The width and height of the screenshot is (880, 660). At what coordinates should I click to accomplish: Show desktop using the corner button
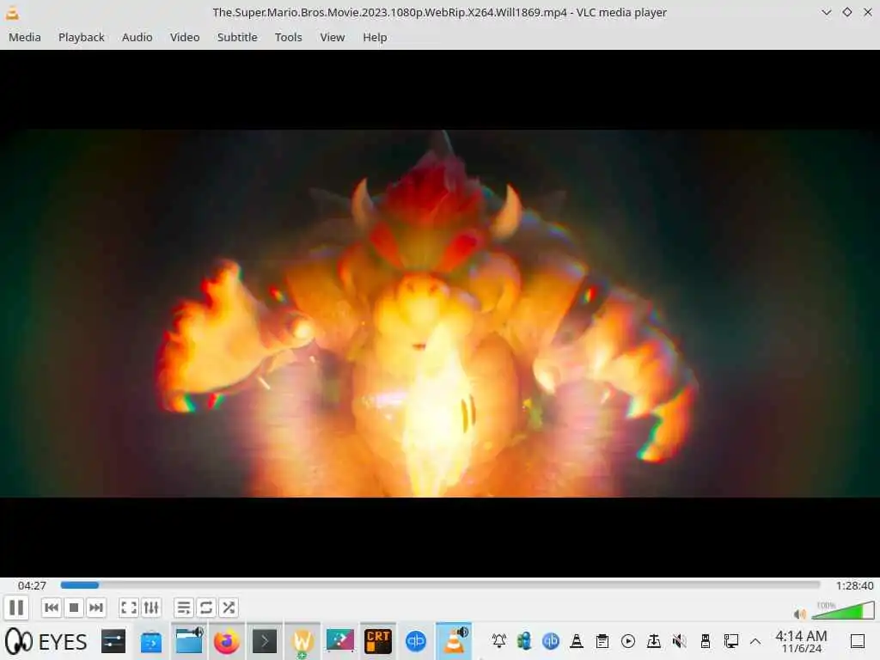pos(858,641)
